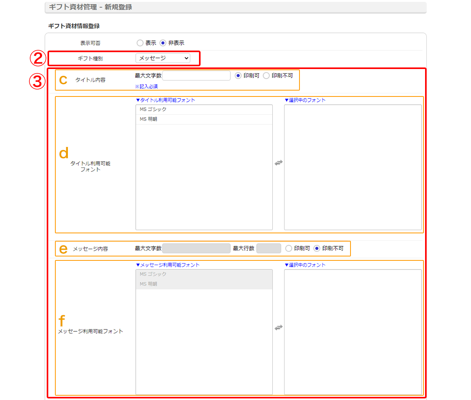Click the title font swap arrows icon
This screenshot has width=471, height=400.
coord(279,163)
